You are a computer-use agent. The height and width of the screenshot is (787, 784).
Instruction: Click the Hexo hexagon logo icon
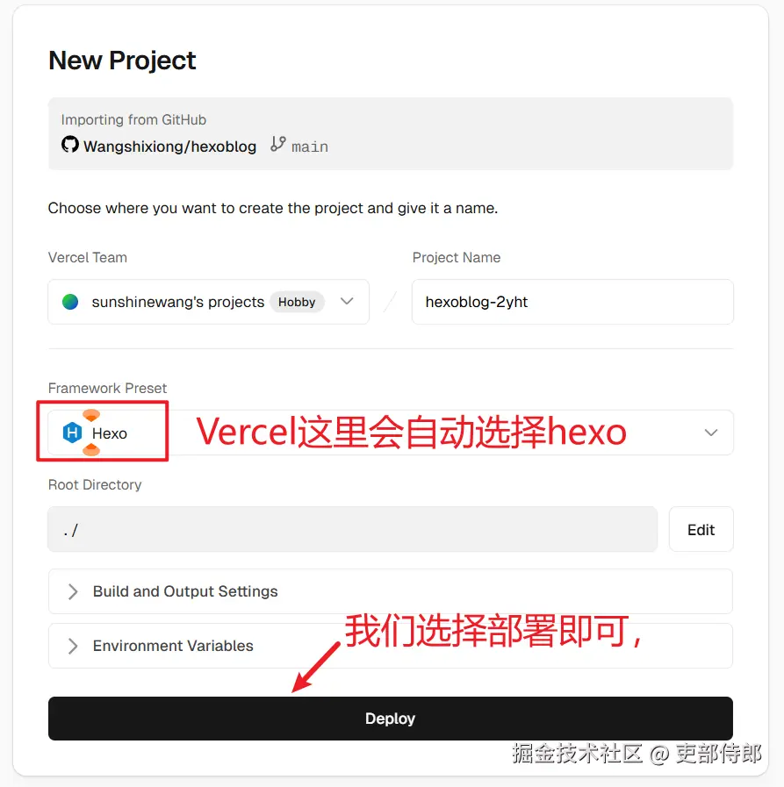[x=72, y=433]
